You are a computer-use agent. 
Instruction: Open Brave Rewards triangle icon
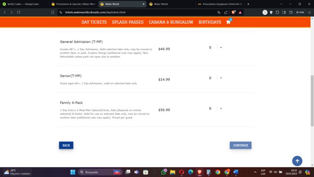(x=240, y=12)
